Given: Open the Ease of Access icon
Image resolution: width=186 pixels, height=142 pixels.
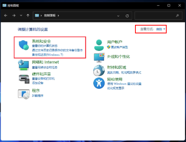Looking at the screenshot, I should tap(99, 83).
